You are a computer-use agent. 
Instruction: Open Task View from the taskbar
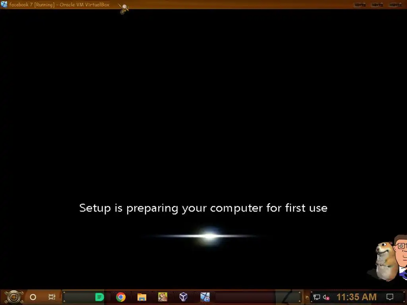pyautogui.click(x=52, y=297)
